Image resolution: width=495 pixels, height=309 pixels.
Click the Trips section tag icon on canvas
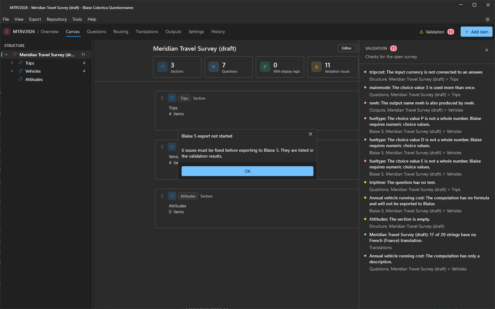tap(172, 98)
